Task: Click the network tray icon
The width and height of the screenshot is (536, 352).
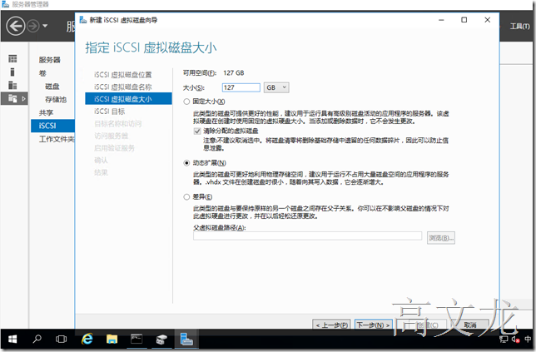Action: [504, 339]
